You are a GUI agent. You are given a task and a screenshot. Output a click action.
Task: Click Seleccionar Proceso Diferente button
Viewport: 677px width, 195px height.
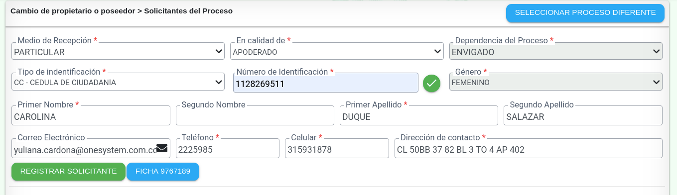click(585, 13)
